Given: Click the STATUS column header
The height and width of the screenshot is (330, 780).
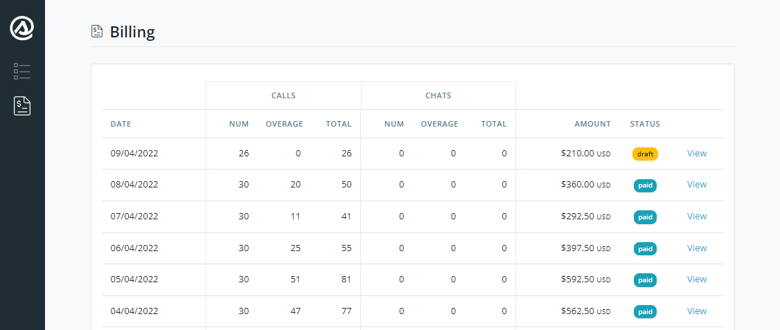Looking at the screenshot, I should coord(645,125).
